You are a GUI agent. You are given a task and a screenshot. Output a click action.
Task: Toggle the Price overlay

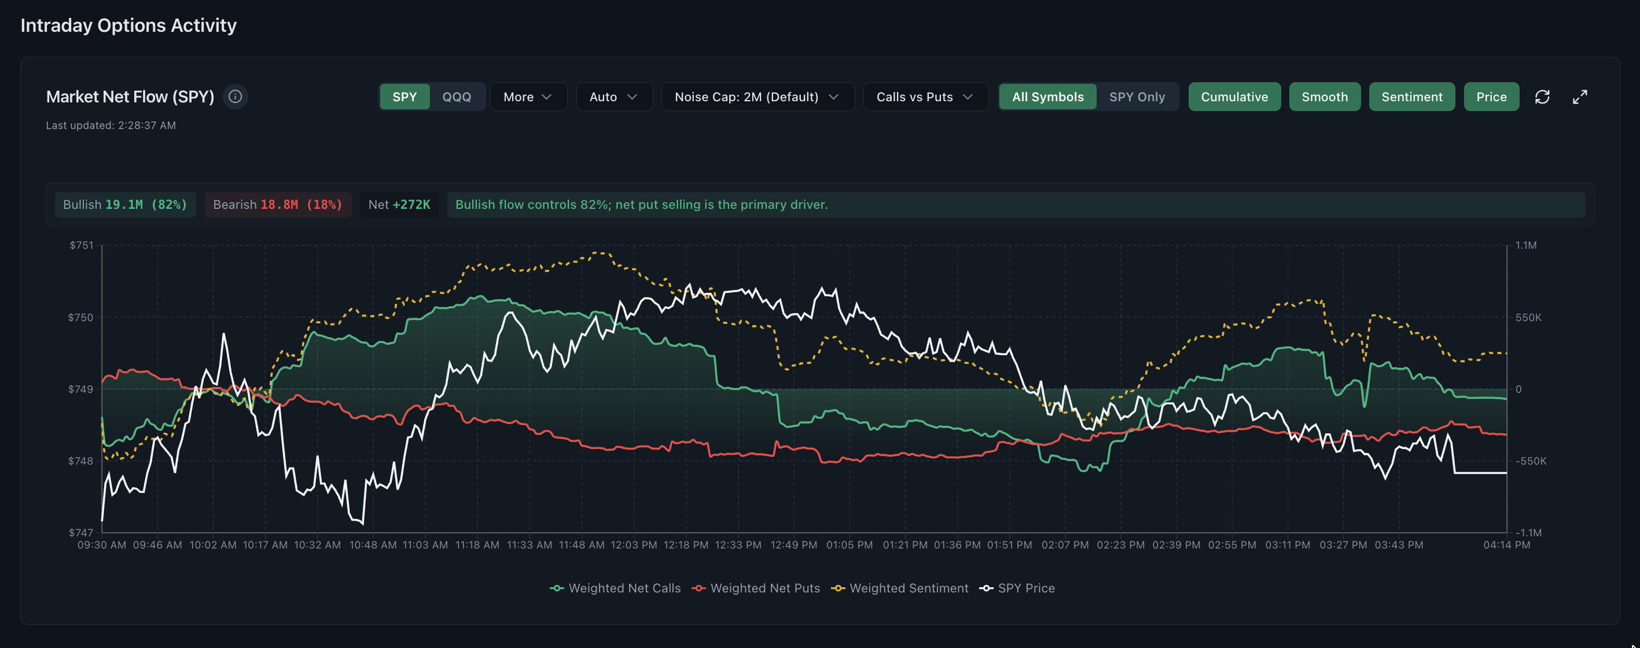(x=1491, y=97)
